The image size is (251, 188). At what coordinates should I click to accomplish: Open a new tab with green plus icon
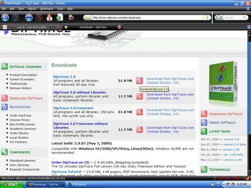pos(60,17)
